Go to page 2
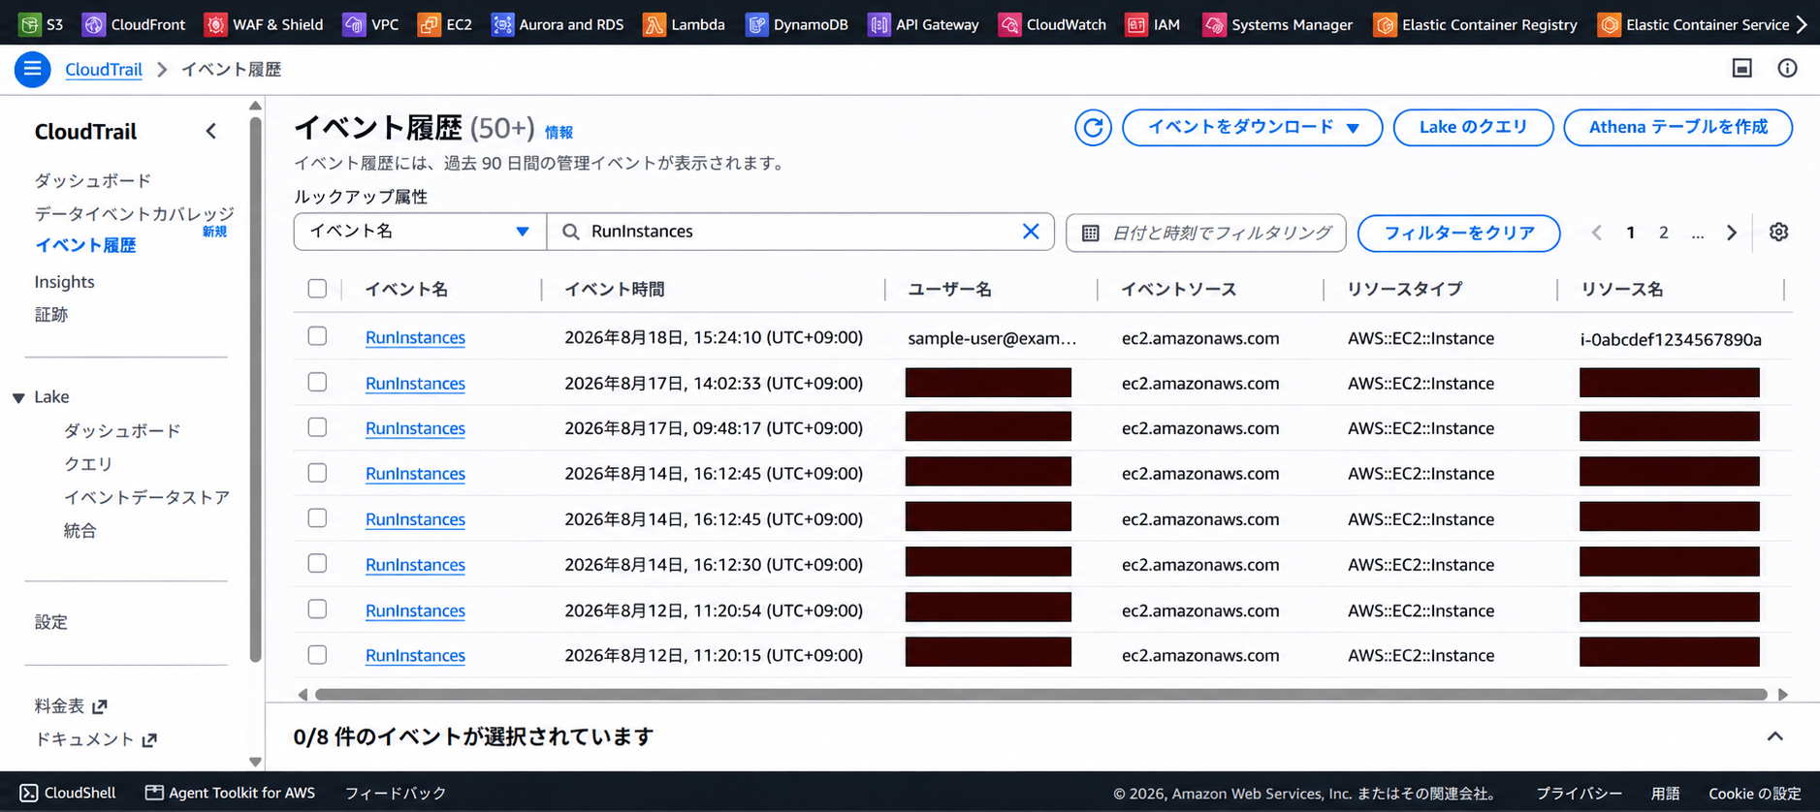The width and height of the screenshot is (1820, 812). (1664, 233)
